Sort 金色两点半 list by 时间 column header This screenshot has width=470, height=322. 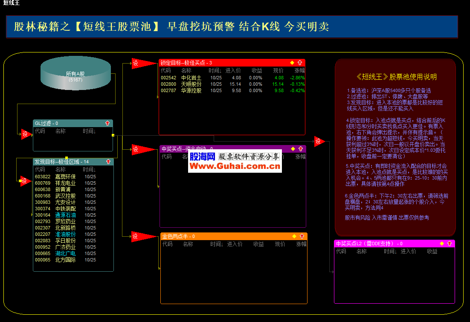tap(217, 244)
